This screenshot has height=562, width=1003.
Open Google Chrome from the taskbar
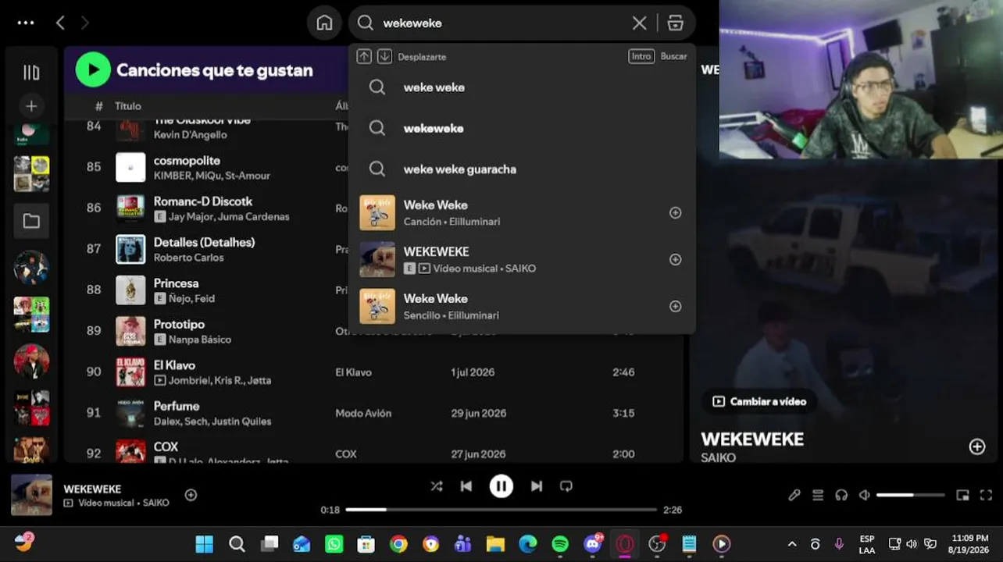coord(398,544)
